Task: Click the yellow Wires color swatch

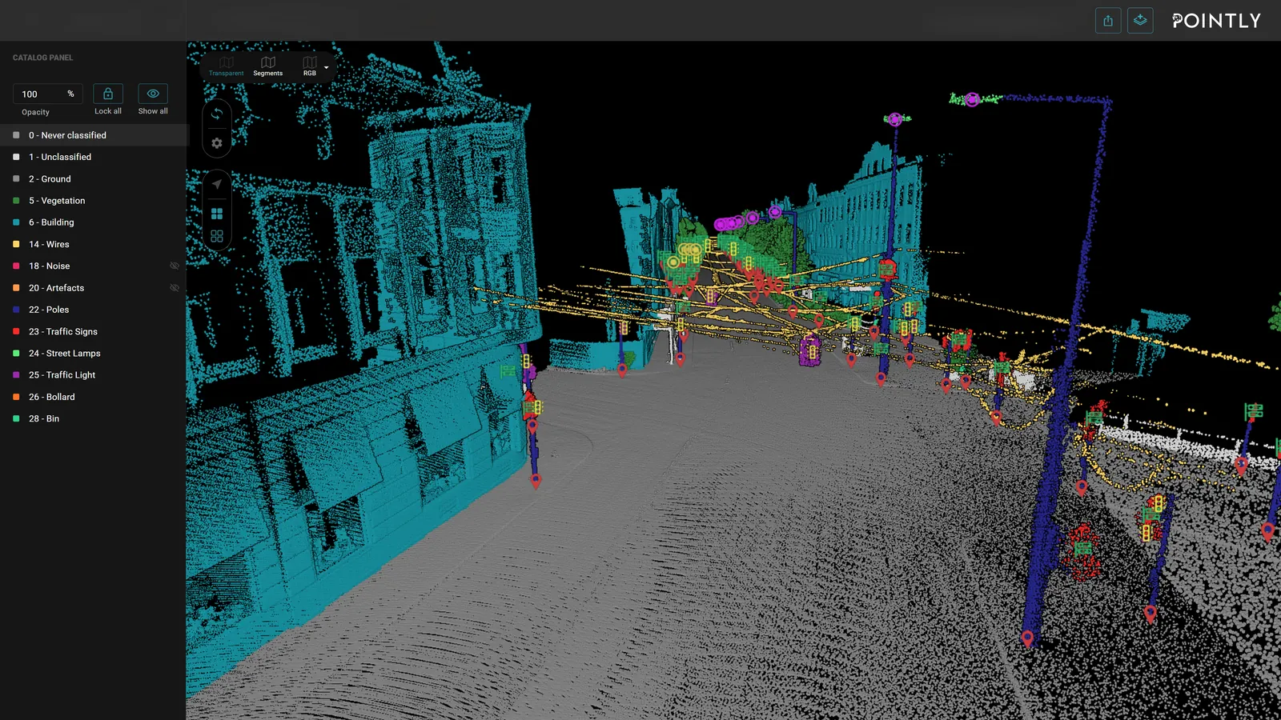Action: tap(16, 244)
